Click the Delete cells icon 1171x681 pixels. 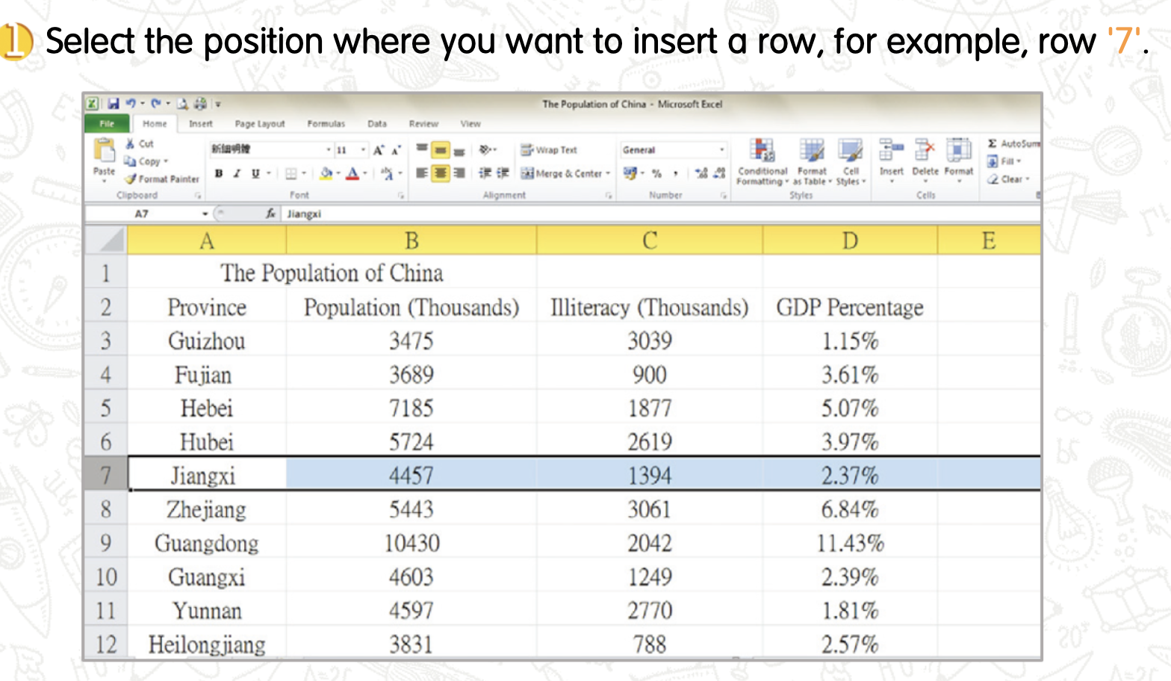coord(925,152)
